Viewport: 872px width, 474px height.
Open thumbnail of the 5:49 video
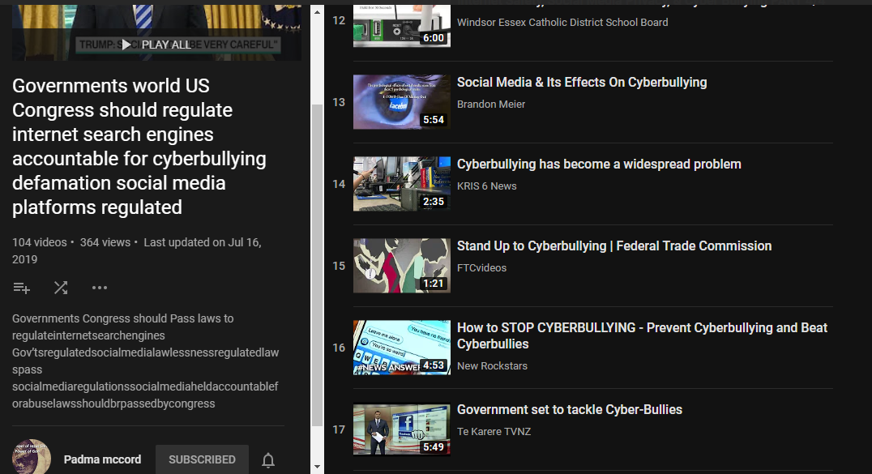401,429
